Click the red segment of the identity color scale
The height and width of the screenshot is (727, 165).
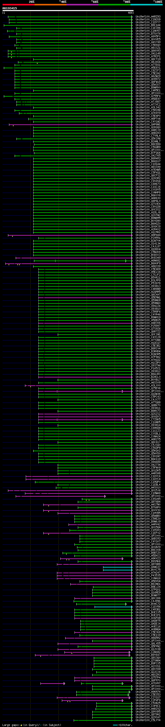[x=18, y=5]
